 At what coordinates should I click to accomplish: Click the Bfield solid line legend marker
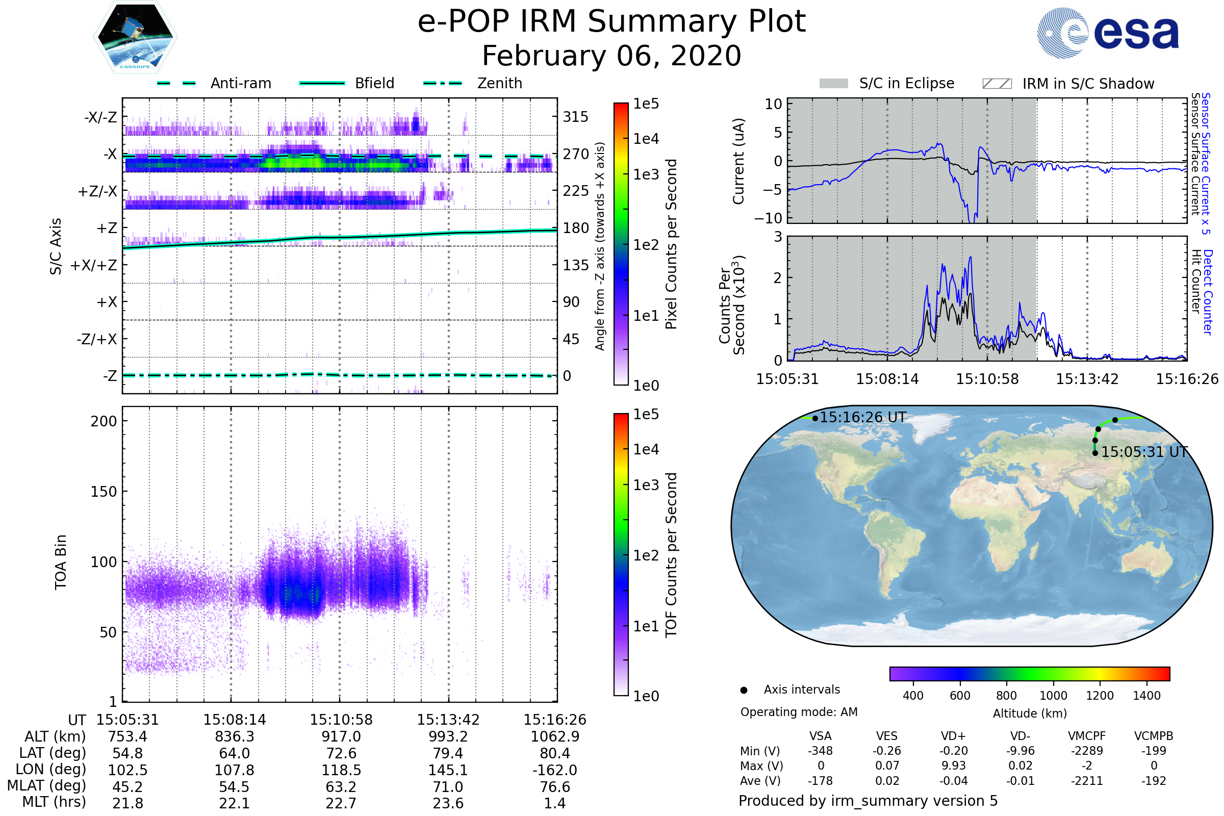coord(322,83)
